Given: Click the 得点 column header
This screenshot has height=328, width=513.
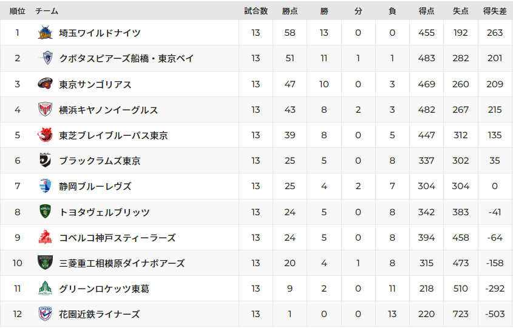Looking at the screenshot, I should tap(426, 11).
